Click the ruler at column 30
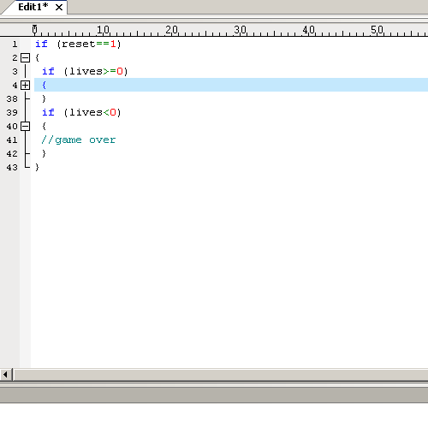Viewport: 428px width, 428px height. pyautogui.click(x=241, y=30)
